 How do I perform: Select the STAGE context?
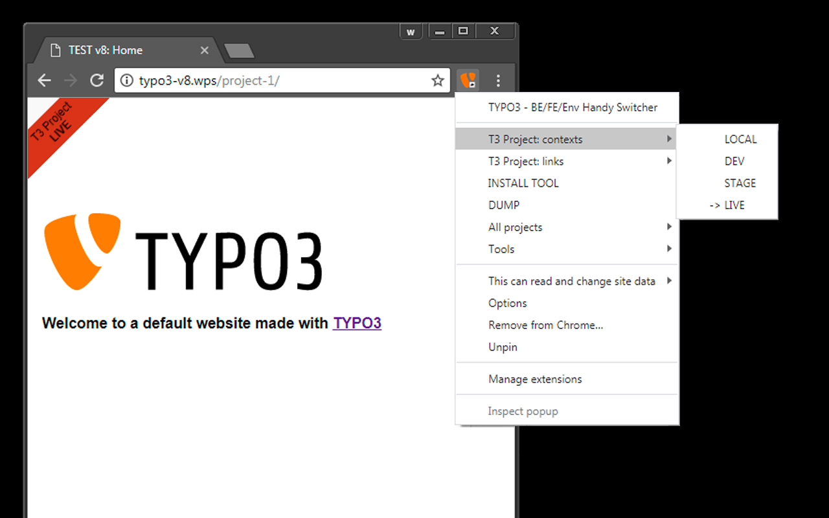[x=740, y=183]
